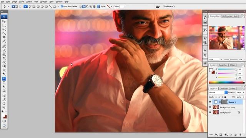Click the options bar Color swatch

click(x=122, y=7)
